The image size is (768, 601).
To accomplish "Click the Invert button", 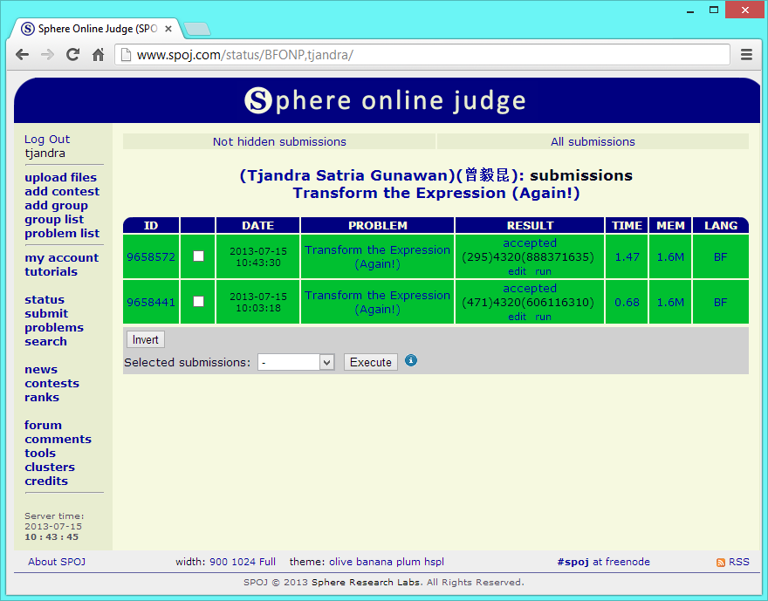I will (x=146, y=339).
